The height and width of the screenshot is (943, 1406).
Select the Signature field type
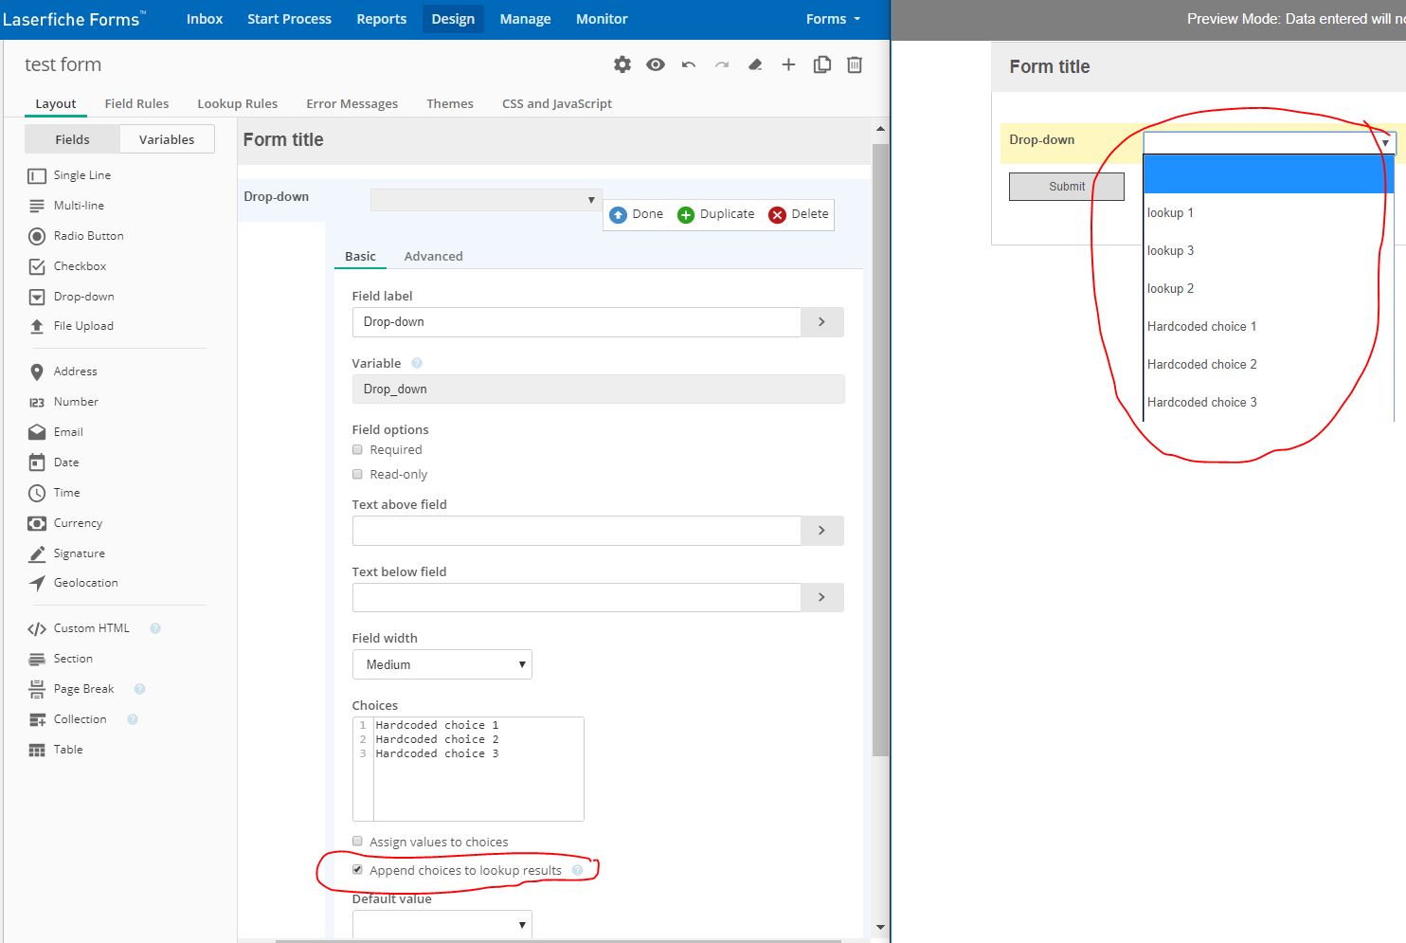coord(79,553)
